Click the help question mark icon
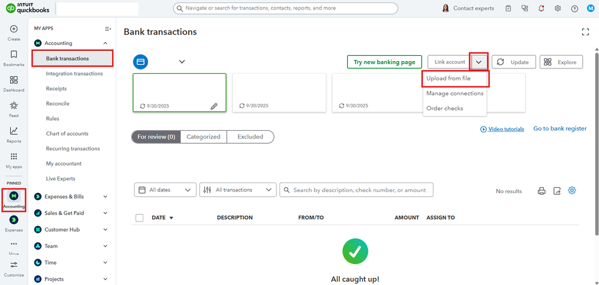 click(x=574, y=8)
